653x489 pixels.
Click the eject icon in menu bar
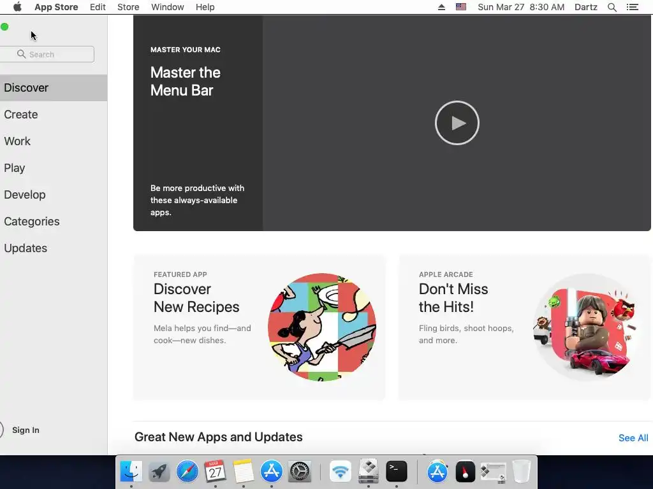click(x=441, y=7)
